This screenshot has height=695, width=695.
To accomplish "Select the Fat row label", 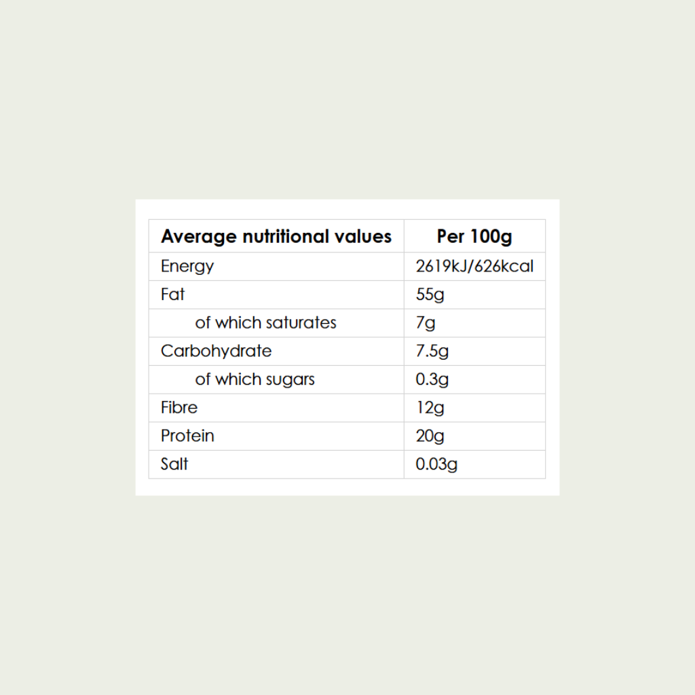I will coord(172,295).
